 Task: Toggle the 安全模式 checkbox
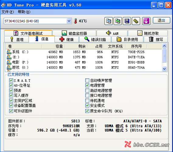point(87,105)
